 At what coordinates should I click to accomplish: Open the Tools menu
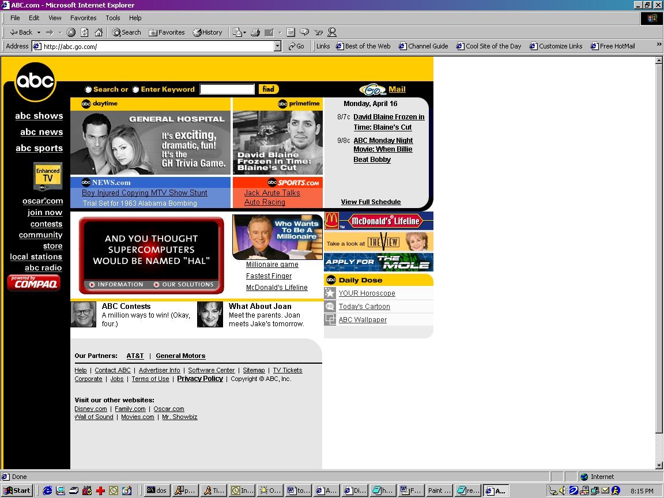click(112, 18)
